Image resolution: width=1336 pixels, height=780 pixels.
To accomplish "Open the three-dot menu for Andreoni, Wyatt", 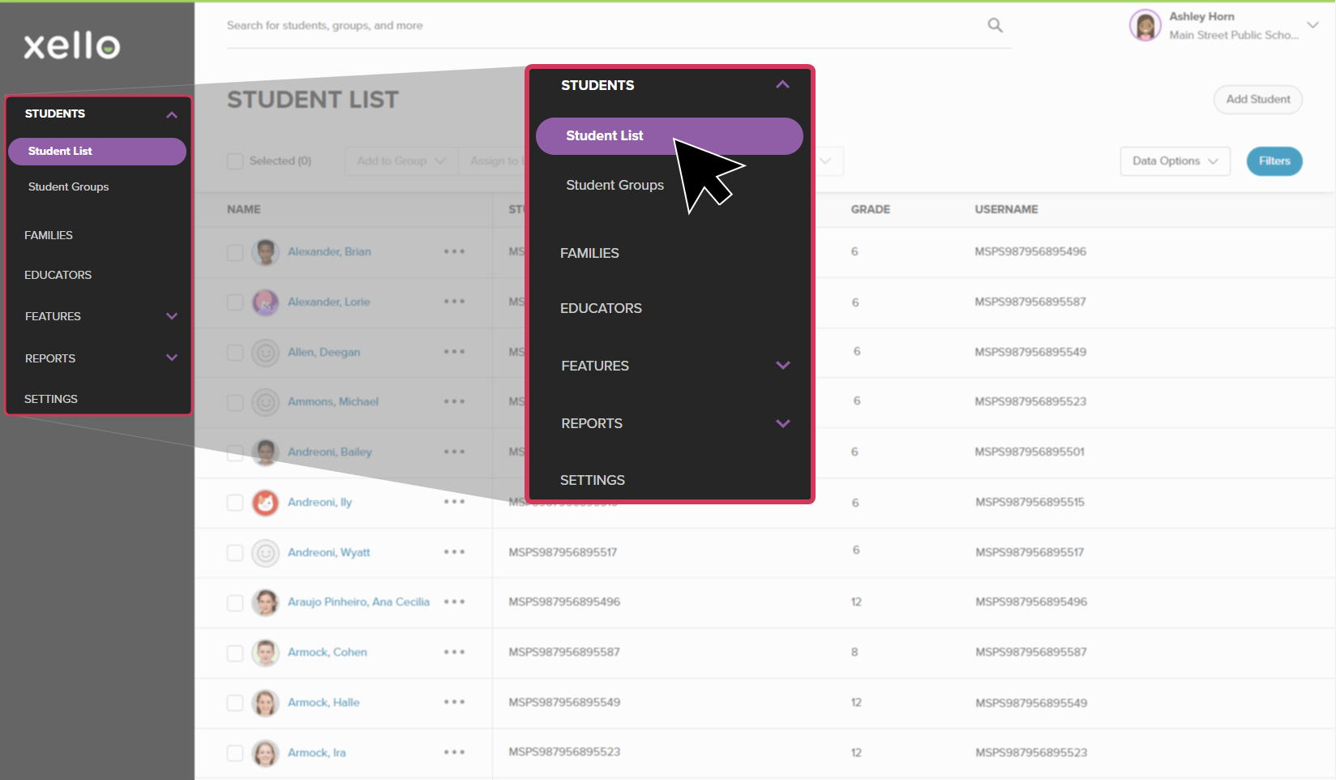I will (x=454, y=552).
